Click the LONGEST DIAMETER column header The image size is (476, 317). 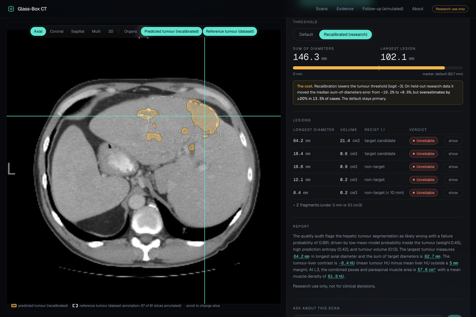pyautogui.click(x=314, y=130)
